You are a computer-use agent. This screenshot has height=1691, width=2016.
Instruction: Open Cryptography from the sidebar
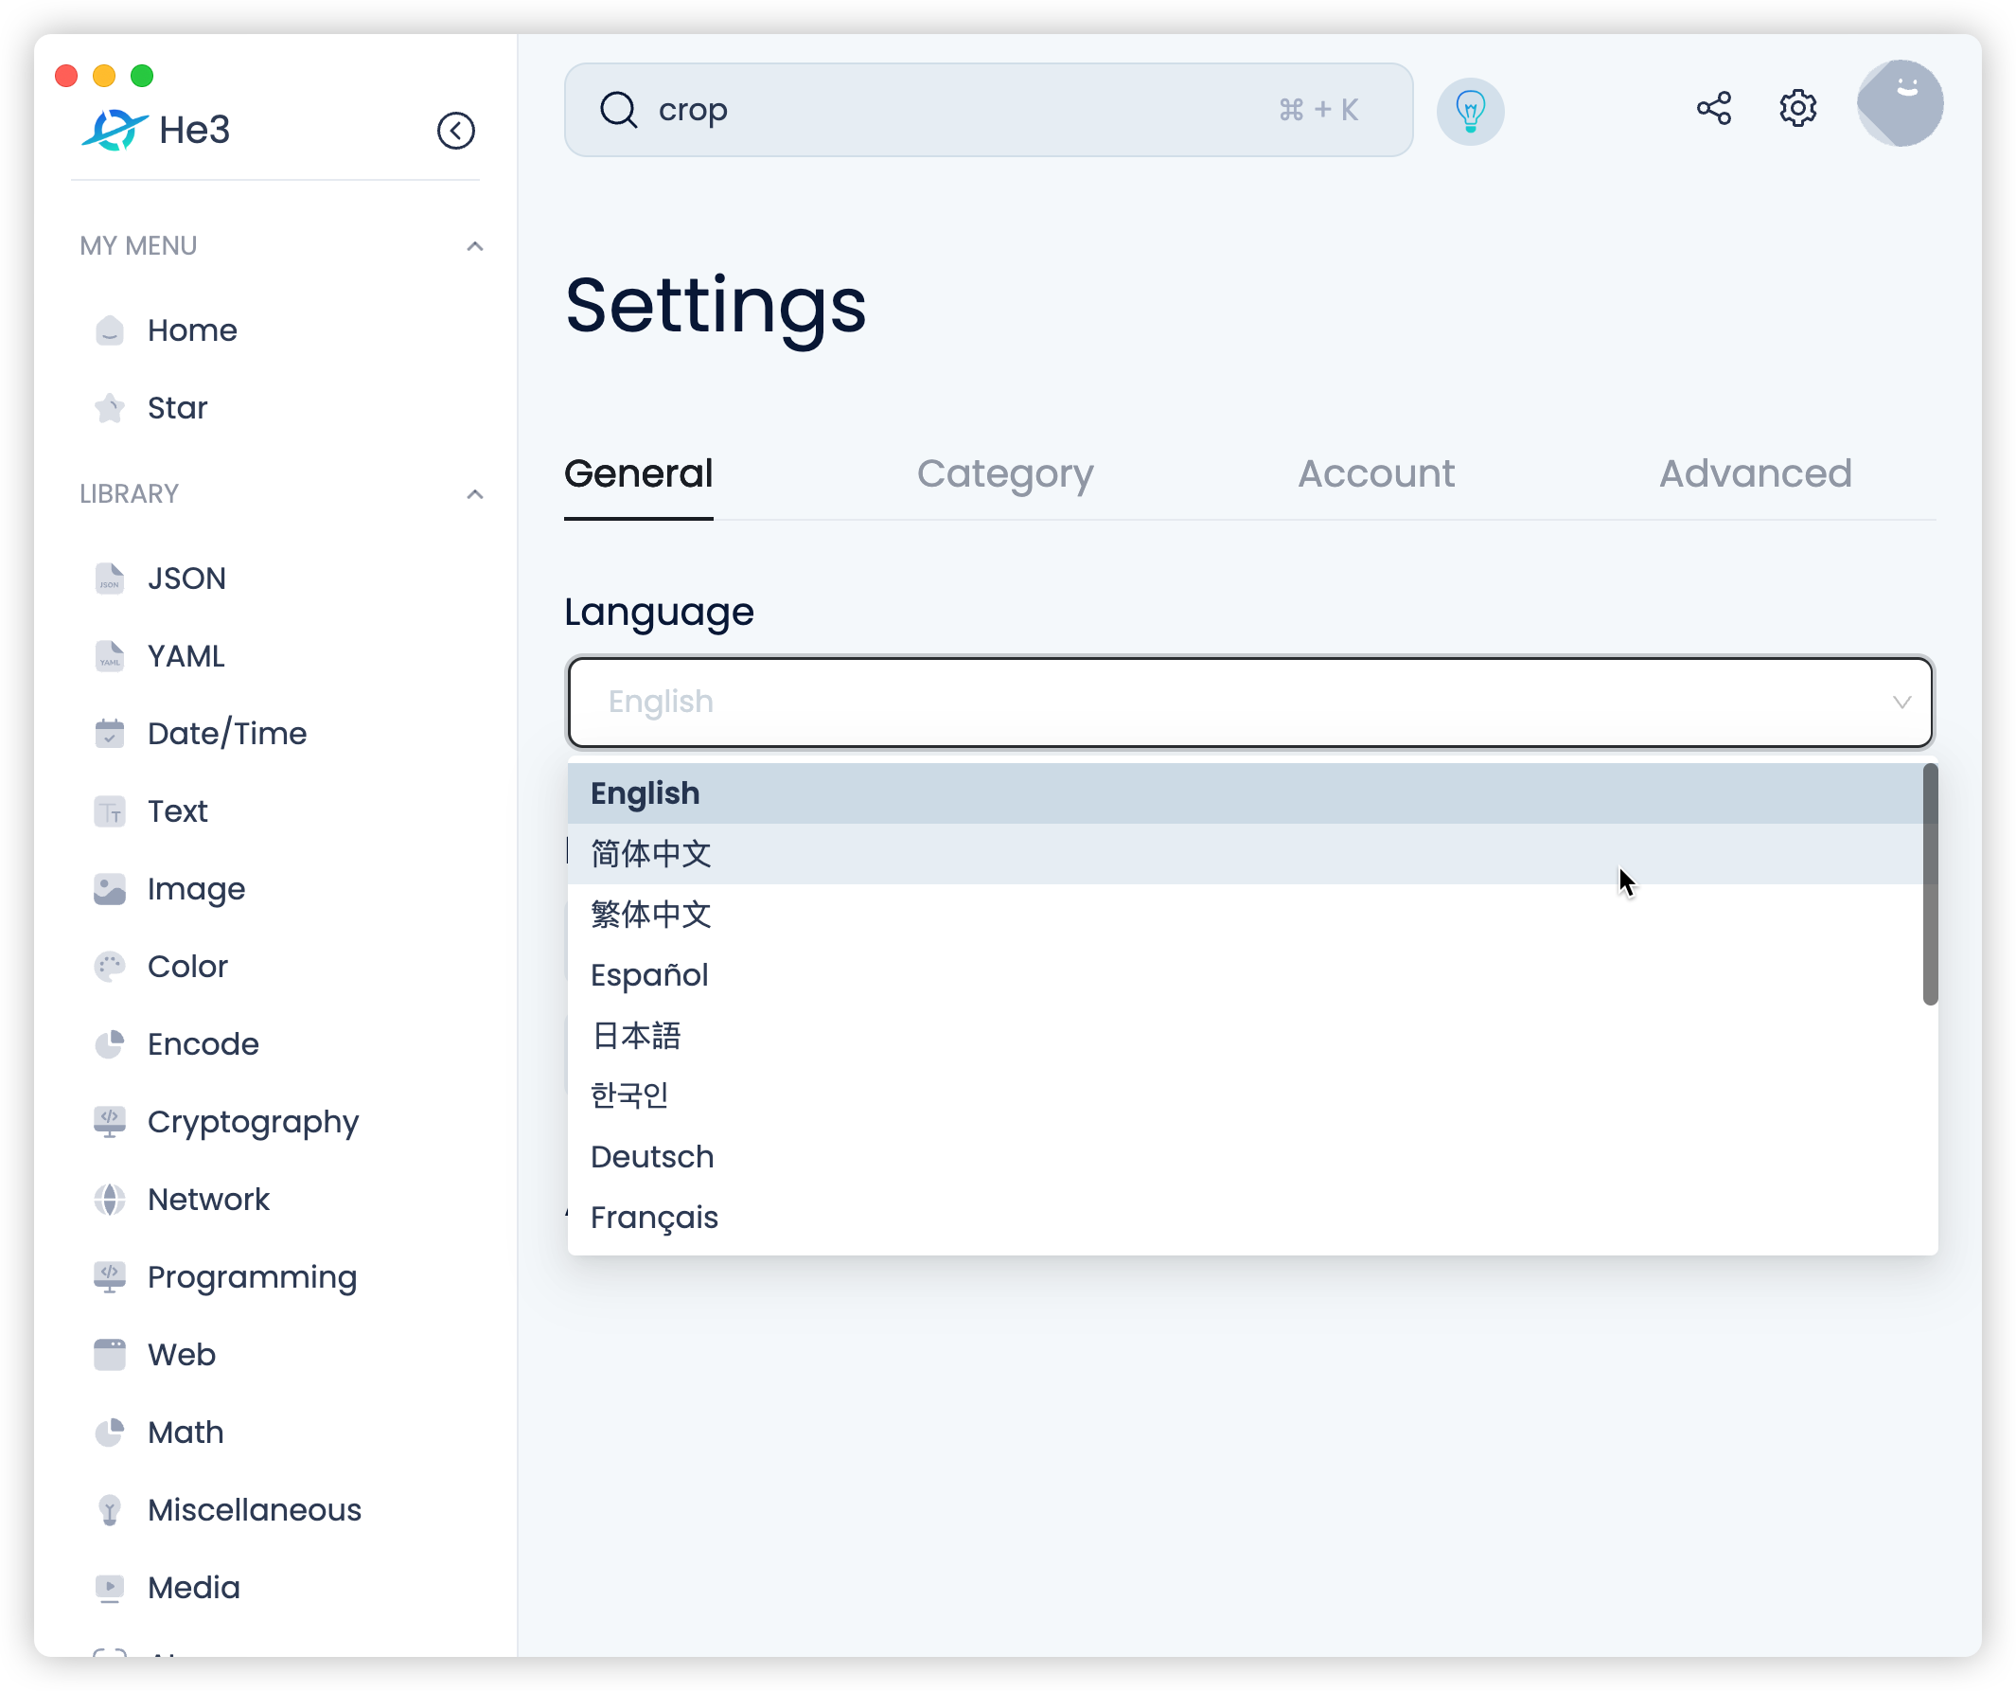point(253,1122)
